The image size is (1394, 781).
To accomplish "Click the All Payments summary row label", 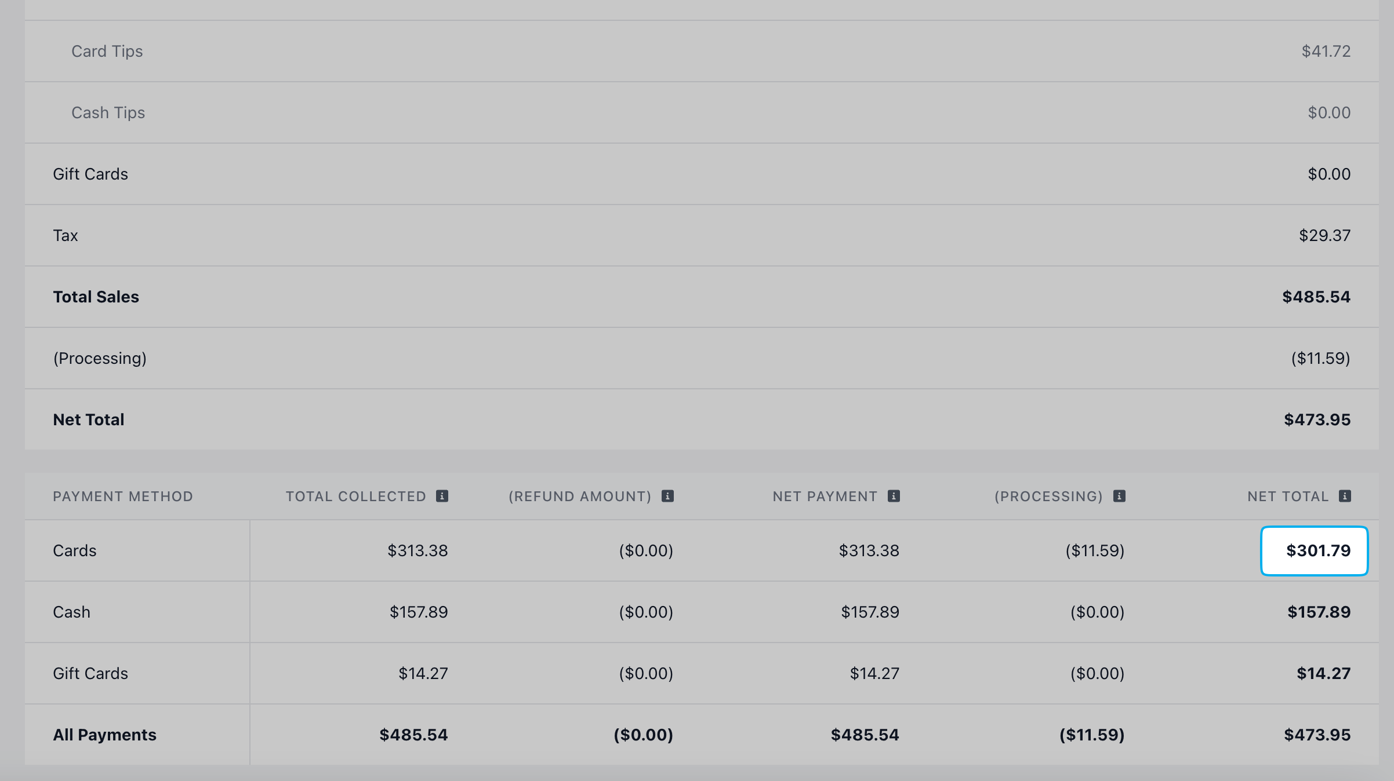I will [104, 735].
